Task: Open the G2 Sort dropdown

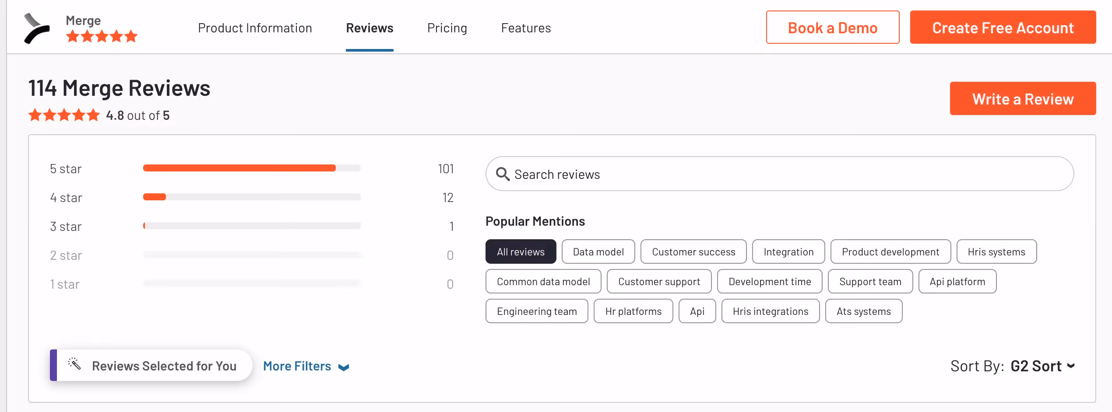Action: (x=1042, y=366)
